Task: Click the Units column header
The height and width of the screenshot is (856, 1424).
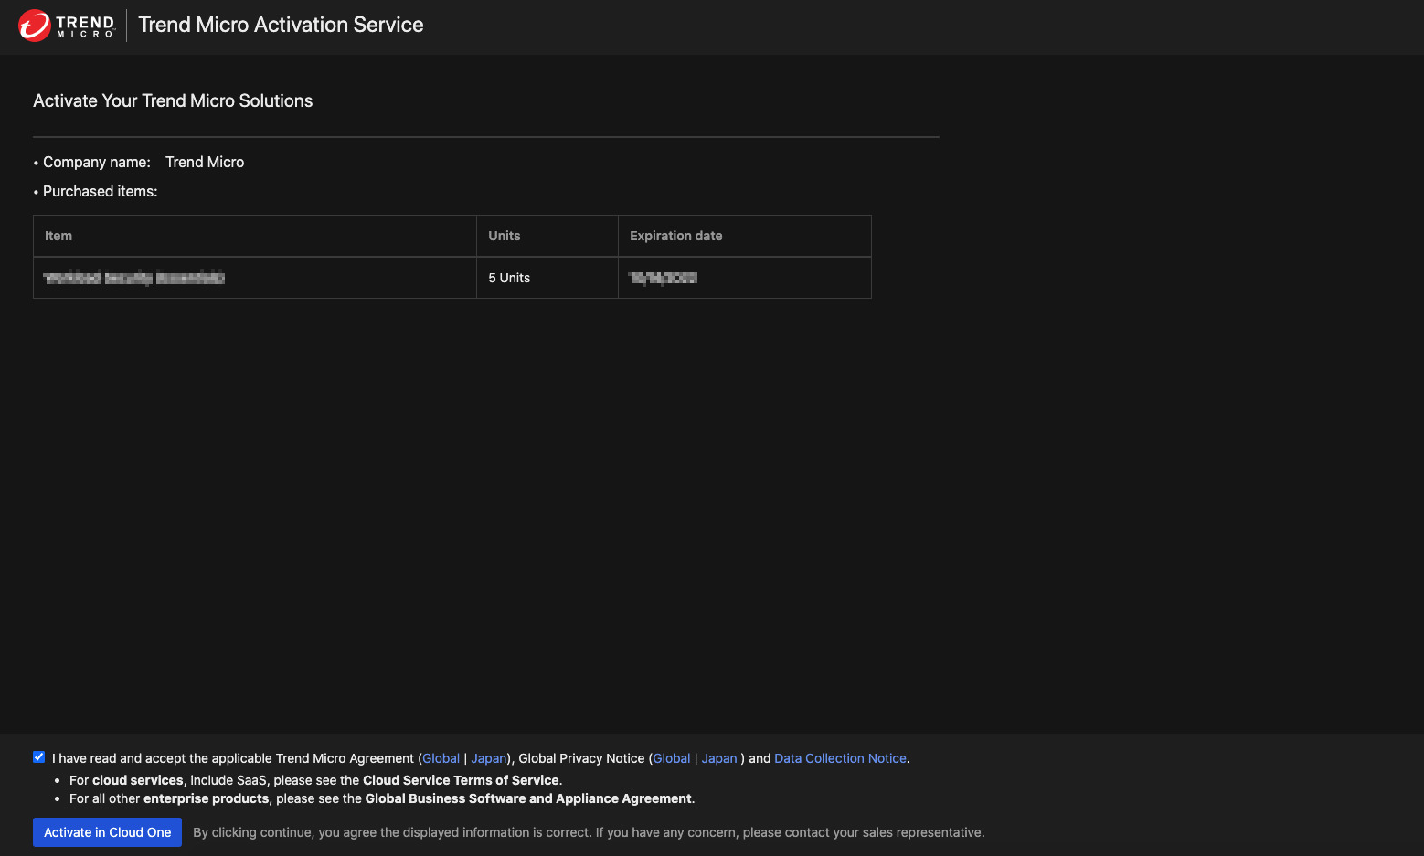Action: coord(504,236)
